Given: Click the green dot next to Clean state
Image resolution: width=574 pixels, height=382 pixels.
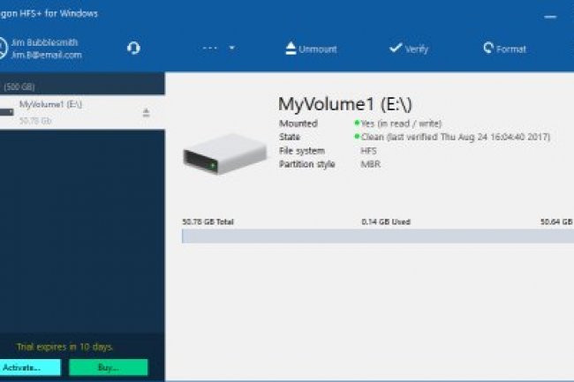Looking at the screenshot, I should 357,138.
